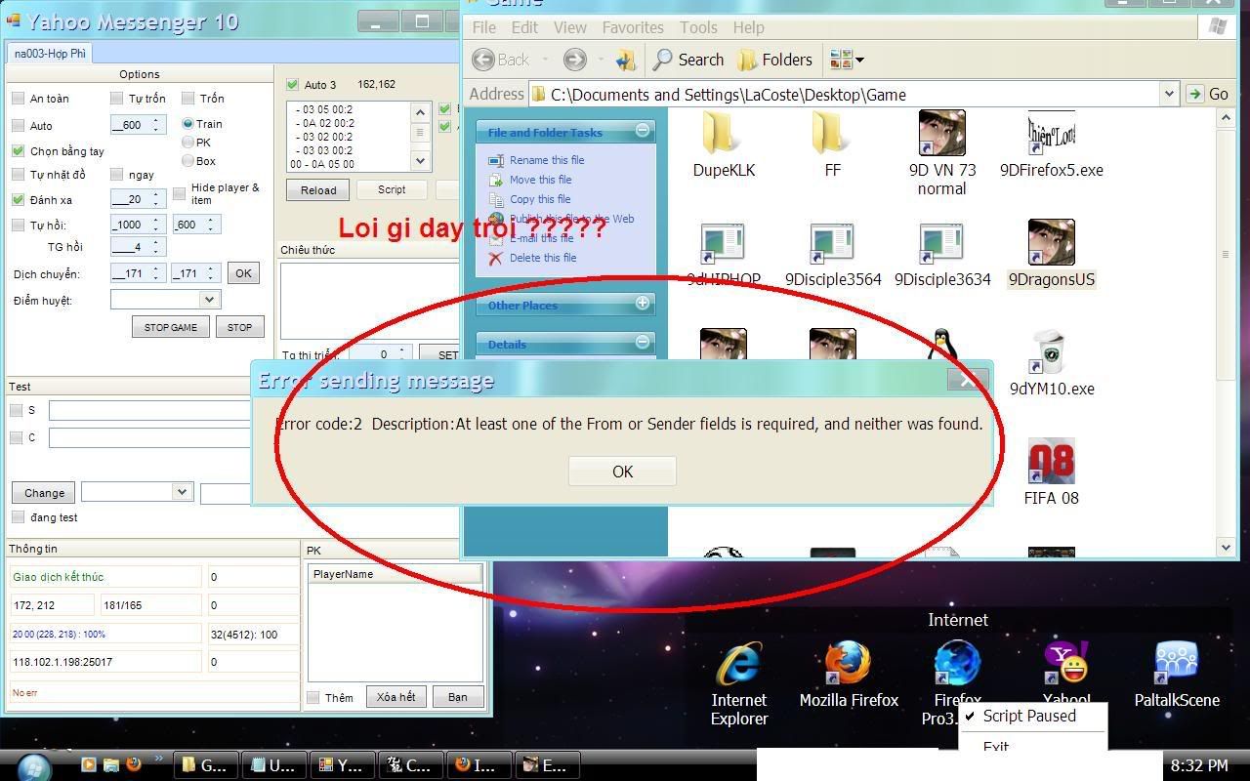Select the Box radio button

[187, 161]
